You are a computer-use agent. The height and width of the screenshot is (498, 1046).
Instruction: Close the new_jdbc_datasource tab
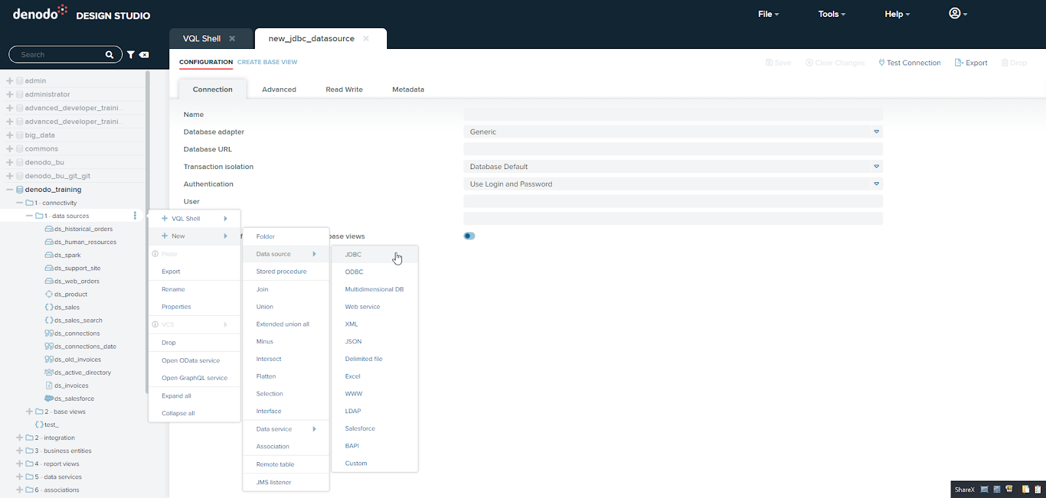click(366, 39)
